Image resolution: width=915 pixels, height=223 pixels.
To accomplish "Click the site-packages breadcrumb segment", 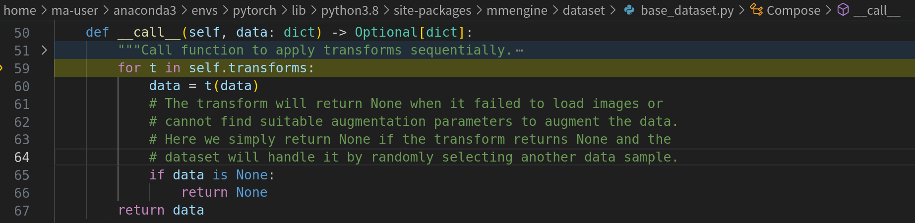I will point(432,10).
